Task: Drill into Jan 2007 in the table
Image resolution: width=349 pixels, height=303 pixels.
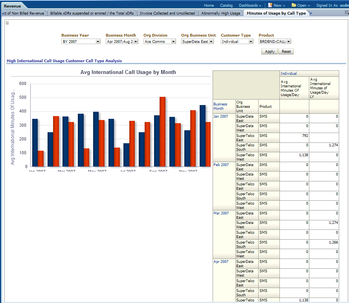Action: 220,116
